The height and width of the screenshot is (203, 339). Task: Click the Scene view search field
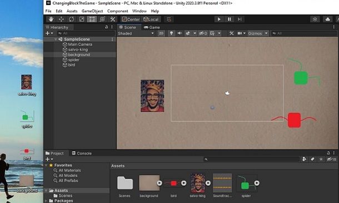pyautogui.click(x=303, y=33)
